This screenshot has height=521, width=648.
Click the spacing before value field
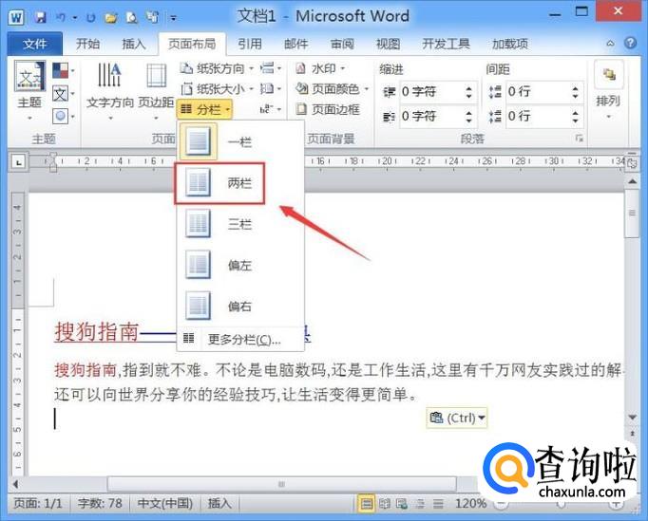537,92
